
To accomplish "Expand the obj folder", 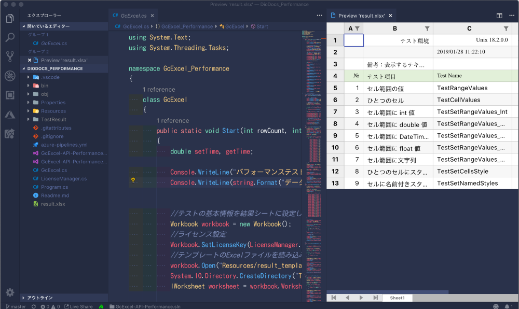I will [29, 94].
